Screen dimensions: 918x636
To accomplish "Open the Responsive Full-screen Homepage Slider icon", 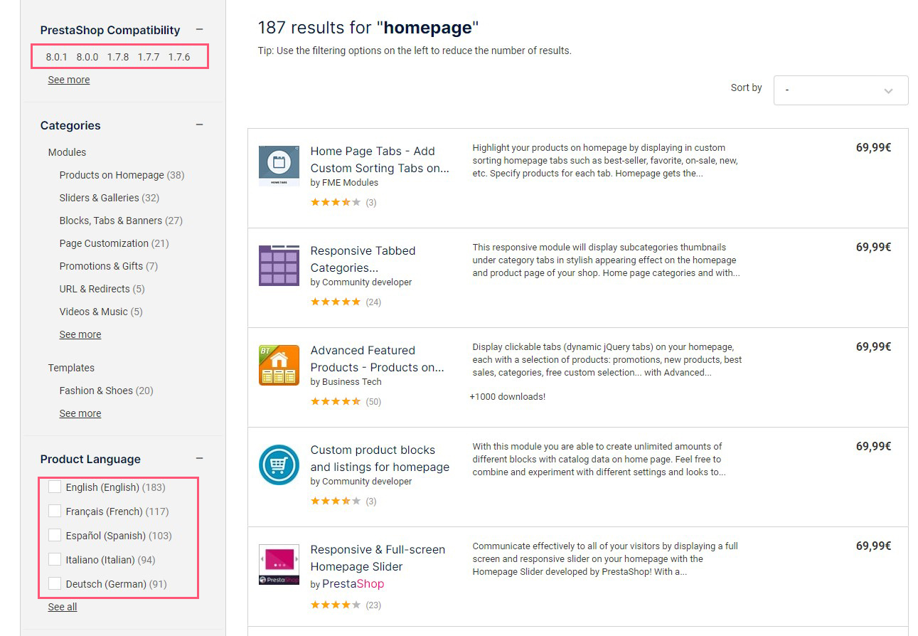I will [x=279, y=564].
